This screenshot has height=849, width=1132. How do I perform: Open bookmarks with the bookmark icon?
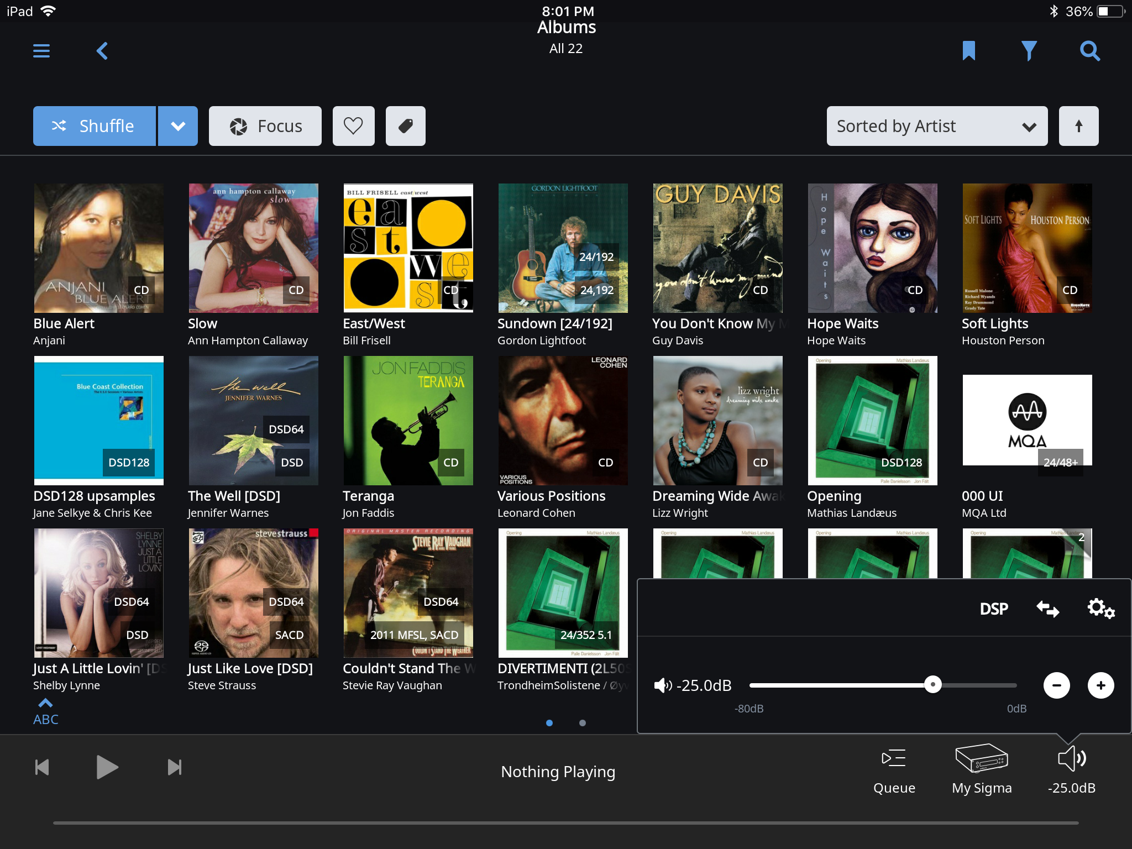968,51
